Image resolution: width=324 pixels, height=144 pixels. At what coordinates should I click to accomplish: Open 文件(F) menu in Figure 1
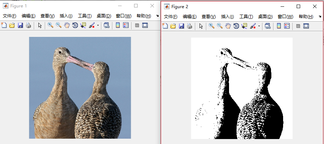pyautogui.click(x=10, y=16)
